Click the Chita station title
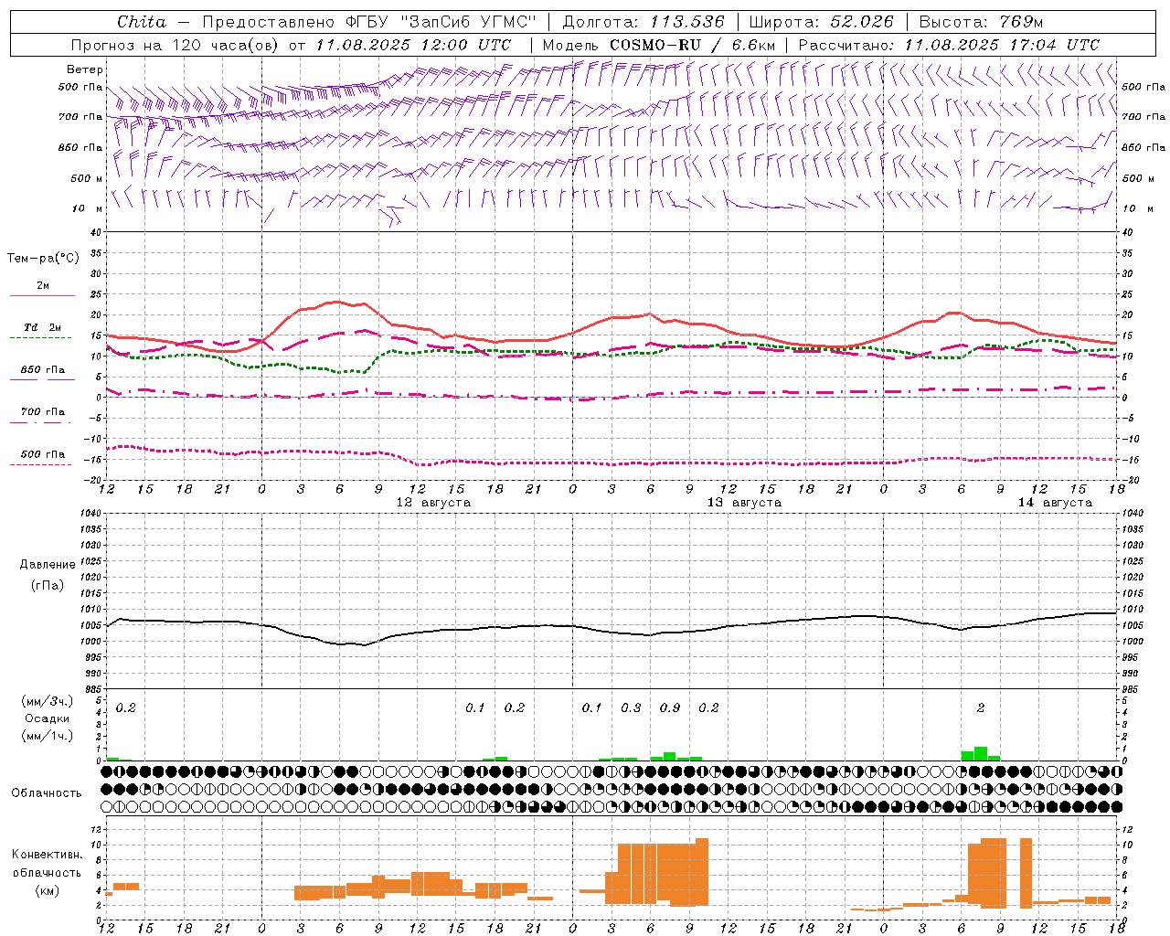This screenshot has height=936, width=1170. point(142,22)
